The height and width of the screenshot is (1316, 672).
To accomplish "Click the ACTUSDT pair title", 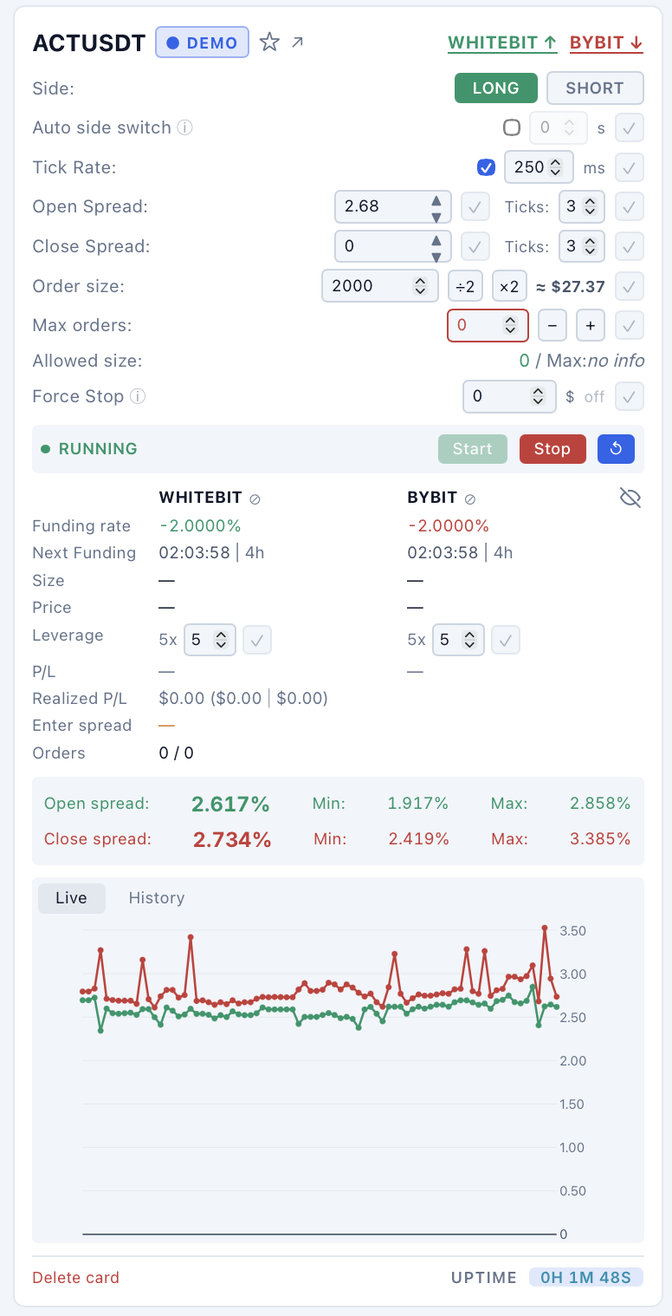I will tap(89, 43).
